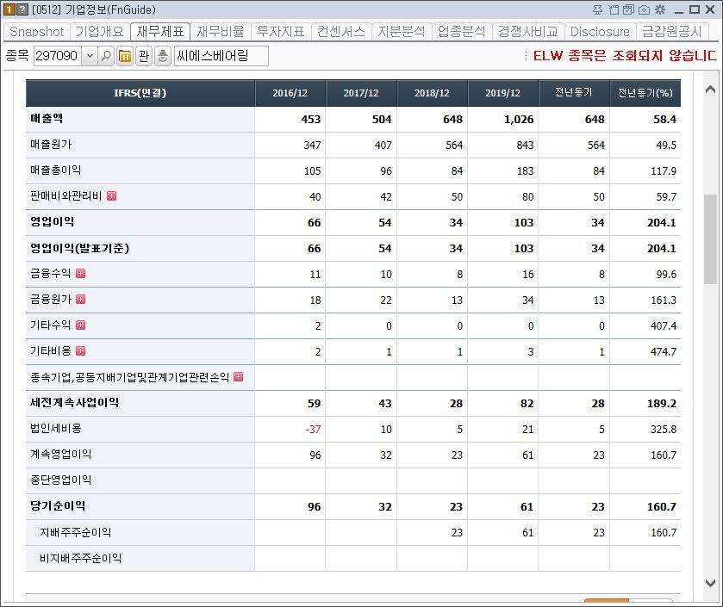This screenshot has height=607, width=723.
Task: Click the question mark help icon in the title bar
Action: (22, 9)
